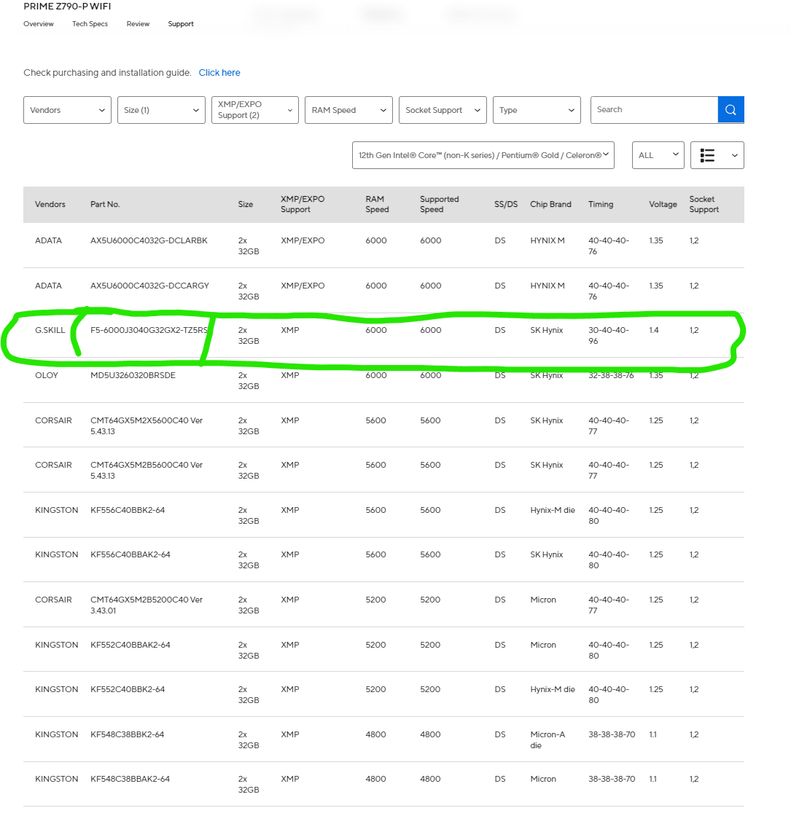
Task: Click the blue search magnifier button
Action: coord(730,110)
